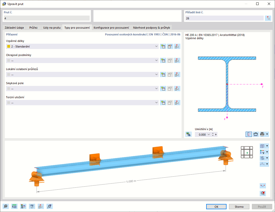Close the Upravit prut dialog

coord(269,4)
